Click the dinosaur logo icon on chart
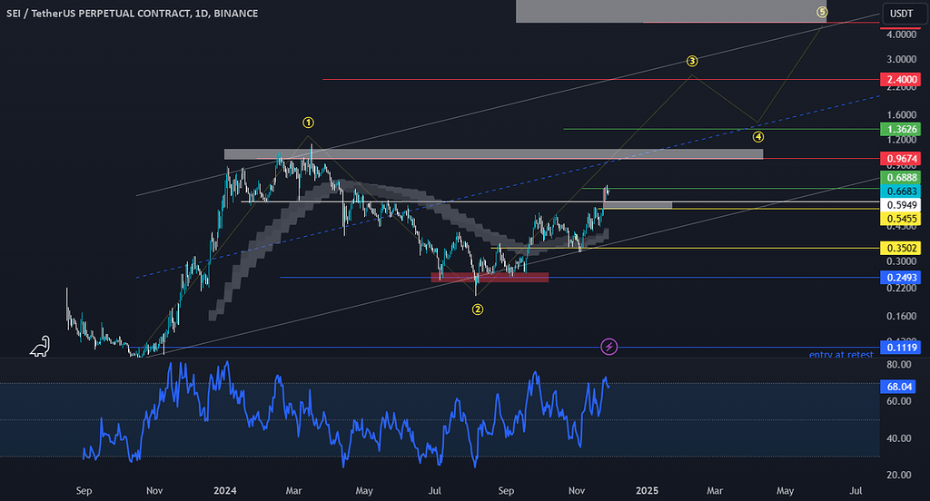 pyautogui.click(x=40, y=346)
